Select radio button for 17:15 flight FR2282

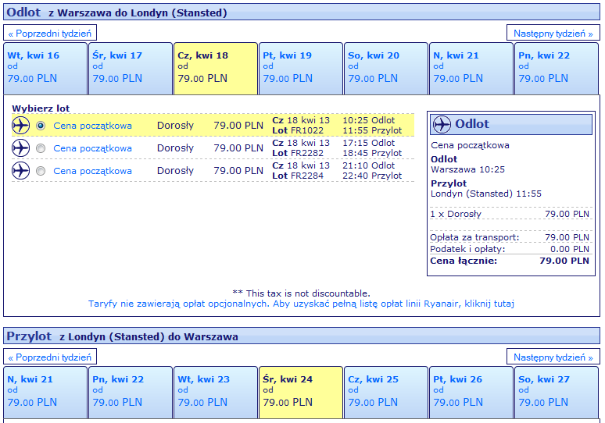(x=41, y=148)
